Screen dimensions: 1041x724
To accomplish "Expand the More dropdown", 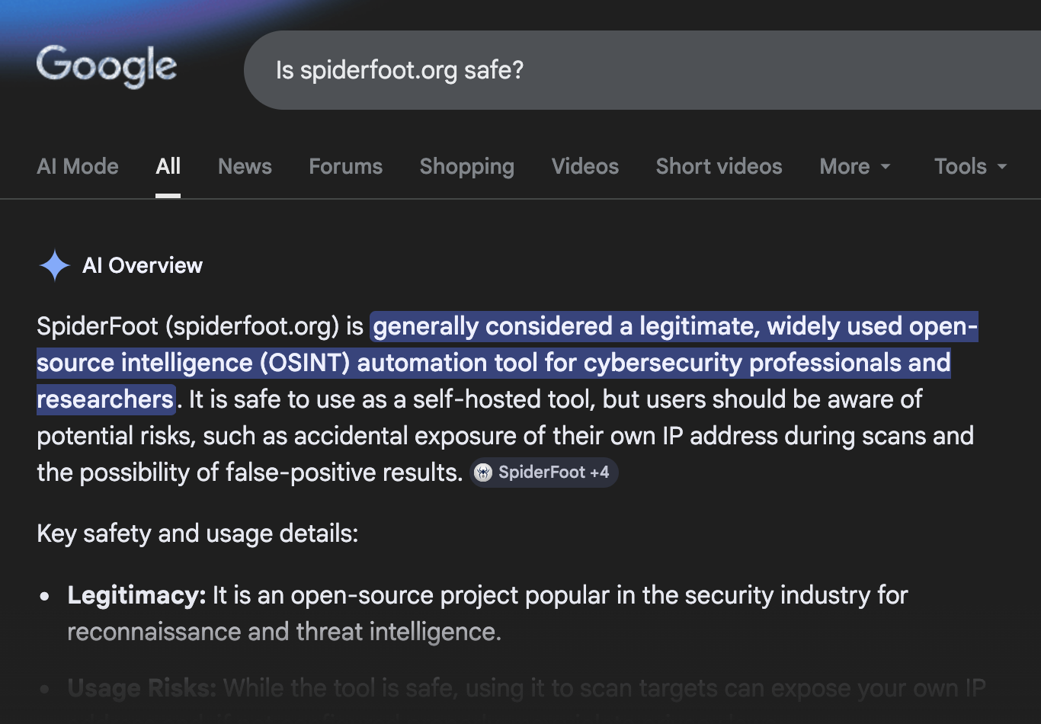I will point(854,167).
